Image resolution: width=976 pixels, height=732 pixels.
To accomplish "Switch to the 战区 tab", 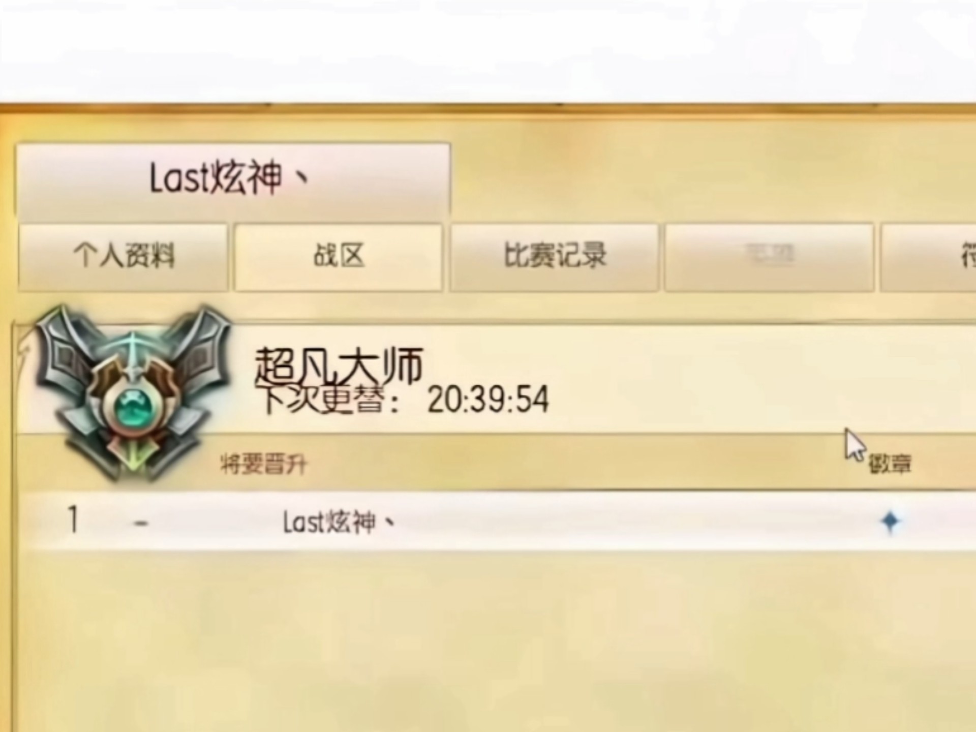I will point(338,257).
